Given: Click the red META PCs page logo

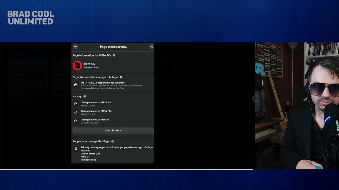Looking at the screenshot, I should [x=77, y=65].
